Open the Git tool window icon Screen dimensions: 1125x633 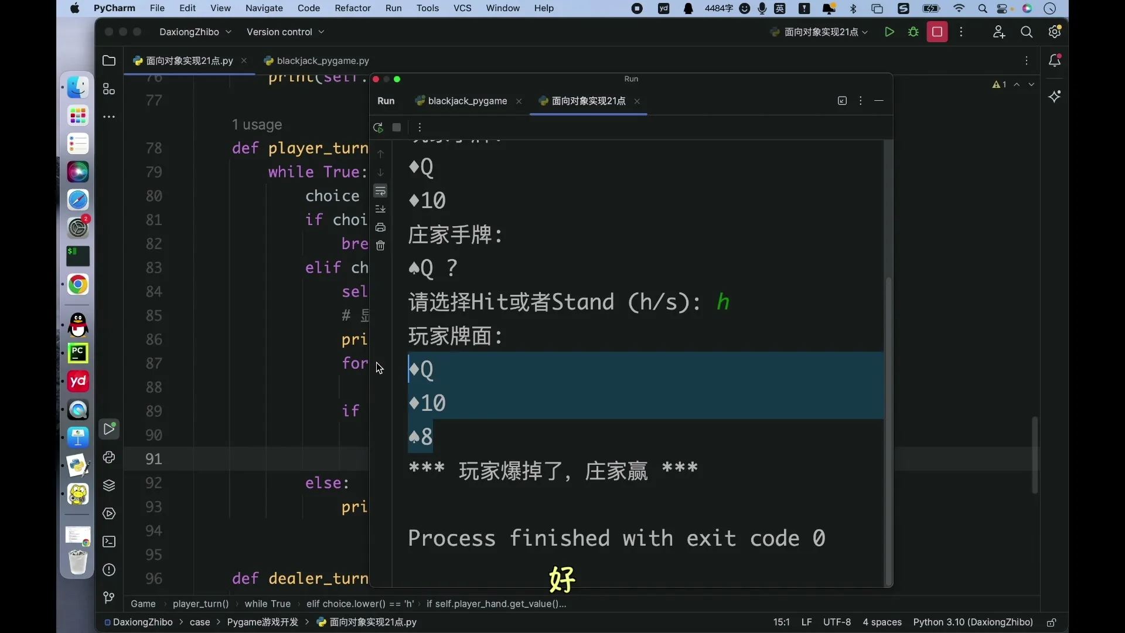pos(109,598)
